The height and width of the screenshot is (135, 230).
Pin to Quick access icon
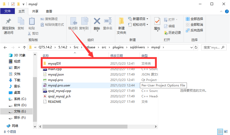point(9,21)
